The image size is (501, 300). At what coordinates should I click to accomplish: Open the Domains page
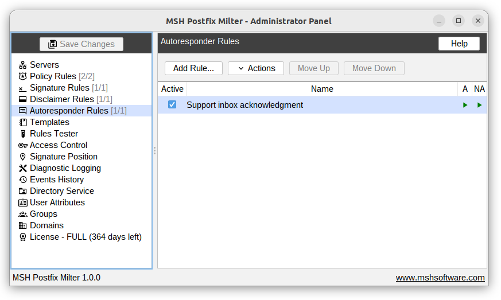point(46,226)
